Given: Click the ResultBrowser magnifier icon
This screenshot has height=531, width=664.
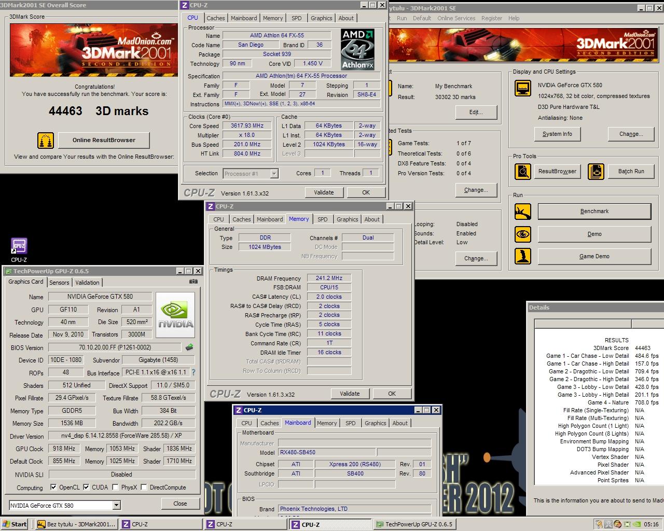Looking at the screenshot, I should click(523, 172).
